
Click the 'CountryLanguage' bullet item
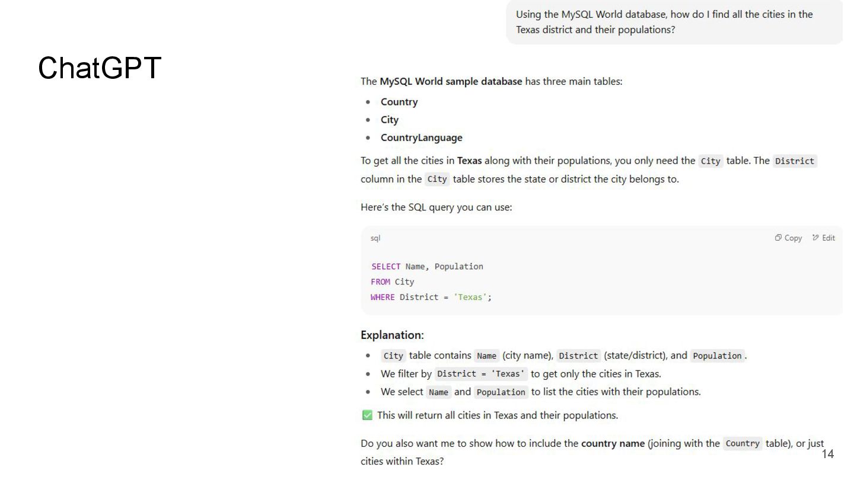click(x=422, y=137)
